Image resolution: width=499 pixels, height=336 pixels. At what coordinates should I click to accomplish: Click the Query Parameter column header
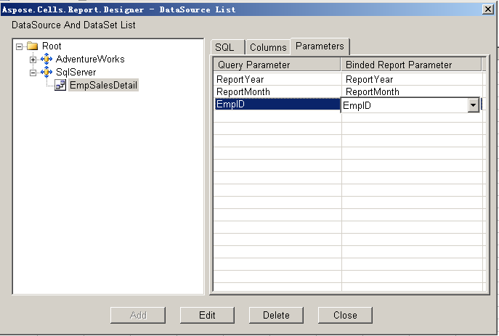(x=277, y=65)
